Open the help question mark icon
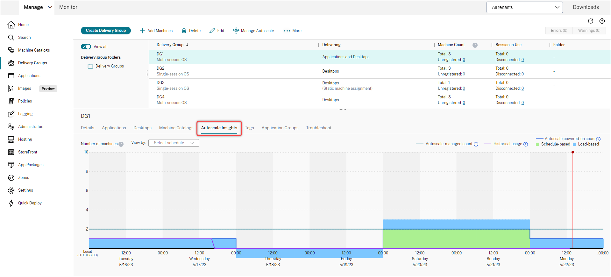The width and height of the screenshot is (611, 277). [x=602, y=21]
